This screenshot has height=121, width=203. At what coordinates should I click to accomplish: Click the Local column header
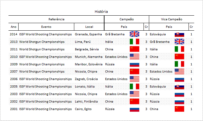click(89, 27)
